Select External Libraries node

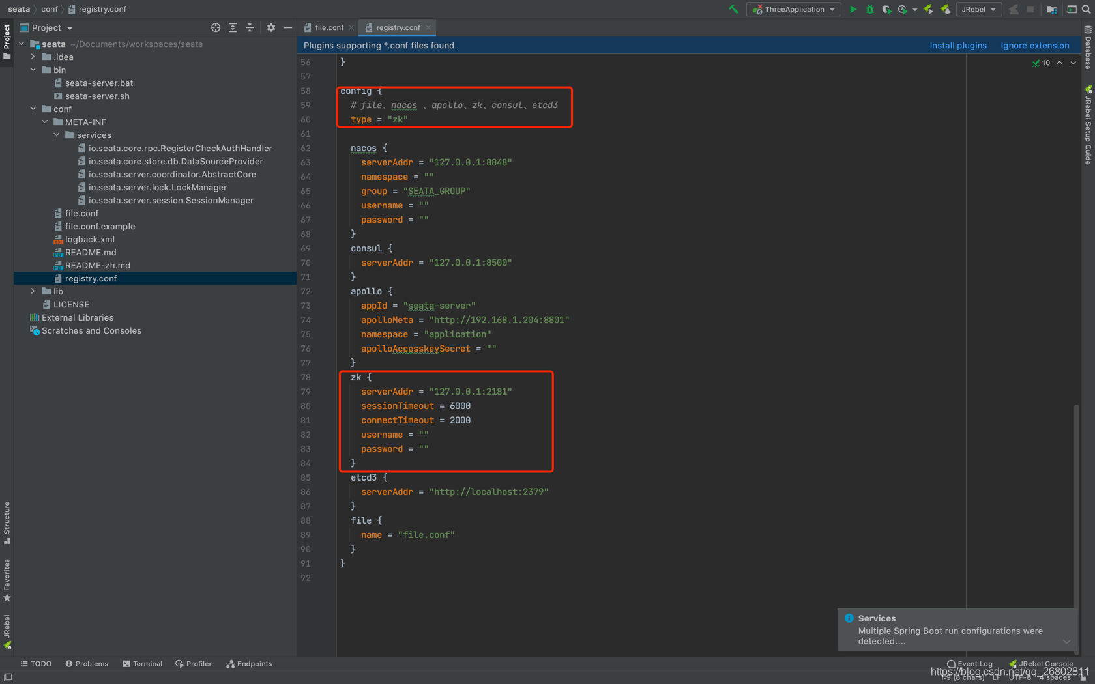[x=77, y=317]
